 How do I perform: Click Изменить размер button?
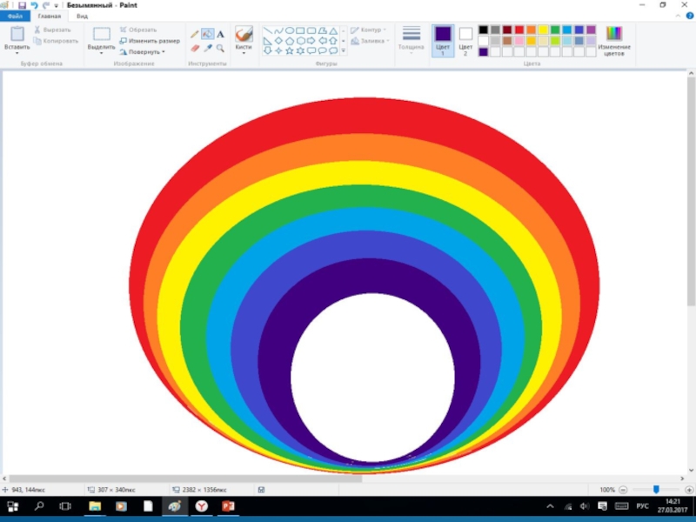coord(150,40)
